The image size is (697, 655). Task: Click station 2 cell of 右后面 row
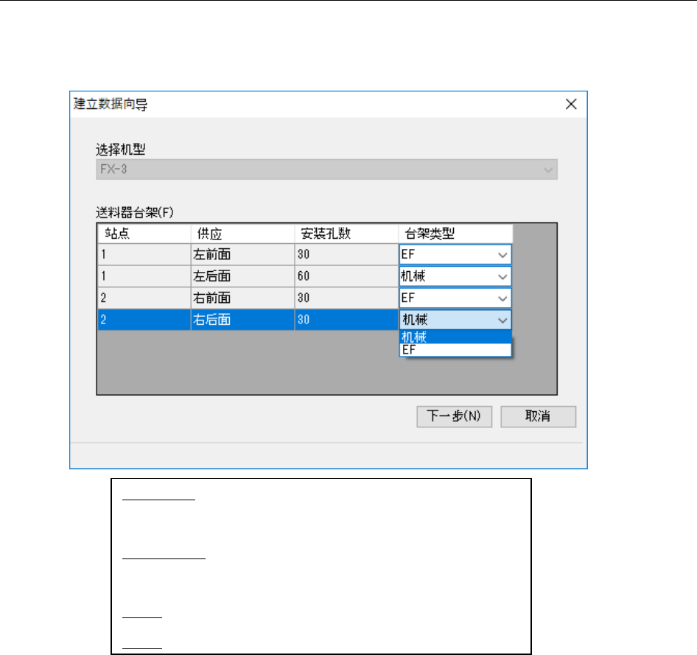[144, 320]
